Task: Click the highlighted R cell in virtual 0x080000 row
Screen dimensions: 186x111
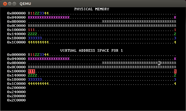Action: coord(159,63)
